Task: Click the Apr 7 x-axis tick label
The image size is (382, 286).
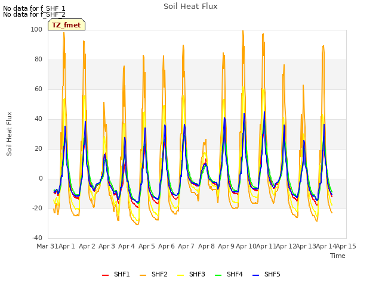Action: 186,246
